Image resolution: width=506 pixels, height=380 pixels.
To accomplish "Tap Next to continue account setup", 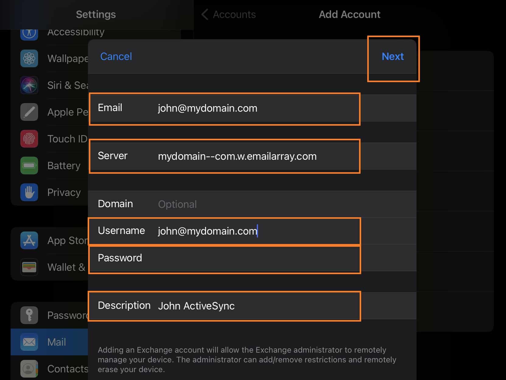I will click(x=393, y=57).
